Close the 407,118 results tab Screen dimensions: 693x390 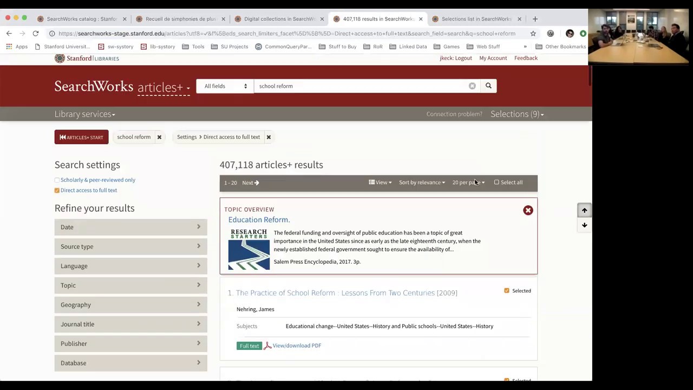click(x=421, y=19)
